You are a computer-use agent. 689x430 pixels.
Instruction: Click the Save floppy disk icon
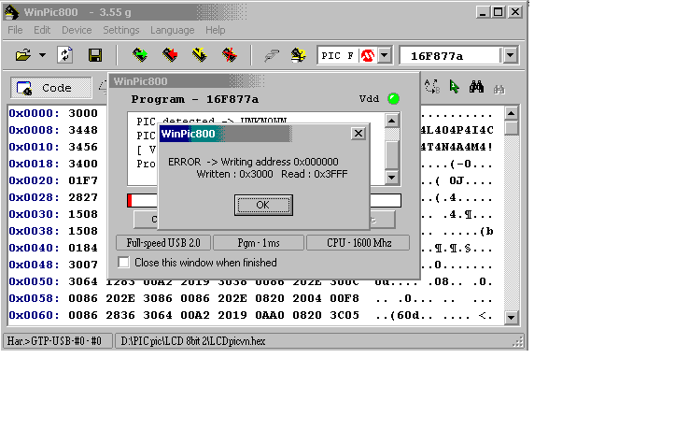click(x=95, y=55)
